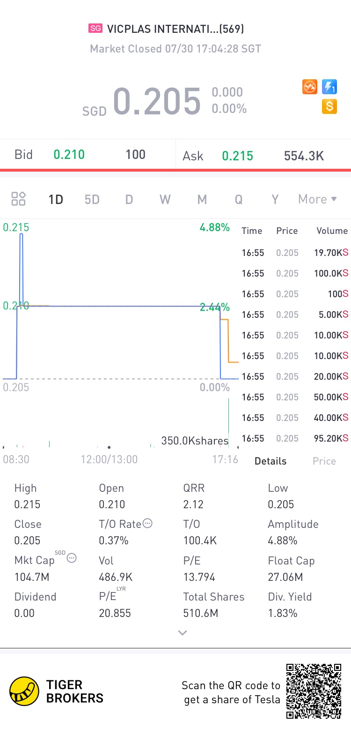The width and height of the screenshot is (351, 729).
Task: Tap the info icon beside Mkt Cap
Action: (x=72, y=558)
